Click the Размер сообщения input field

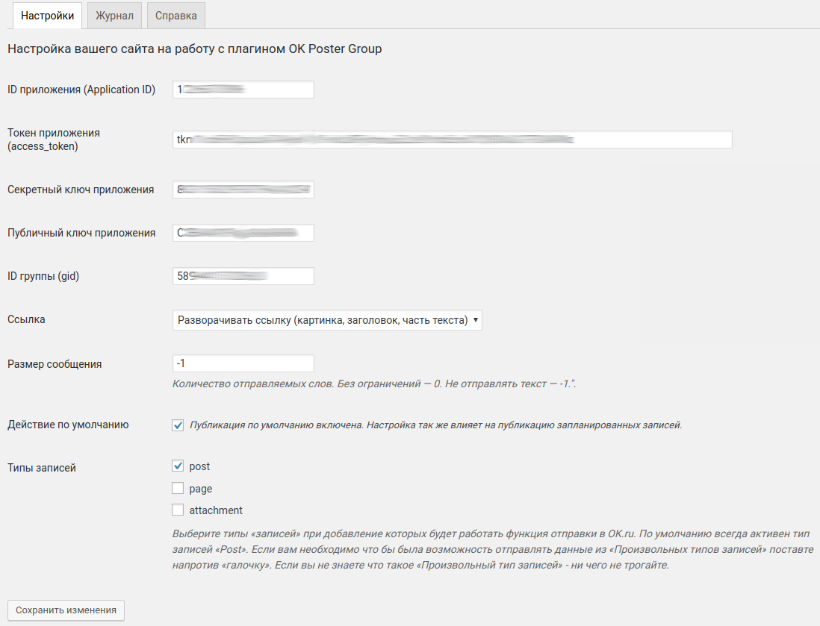(x=243, y=363)
